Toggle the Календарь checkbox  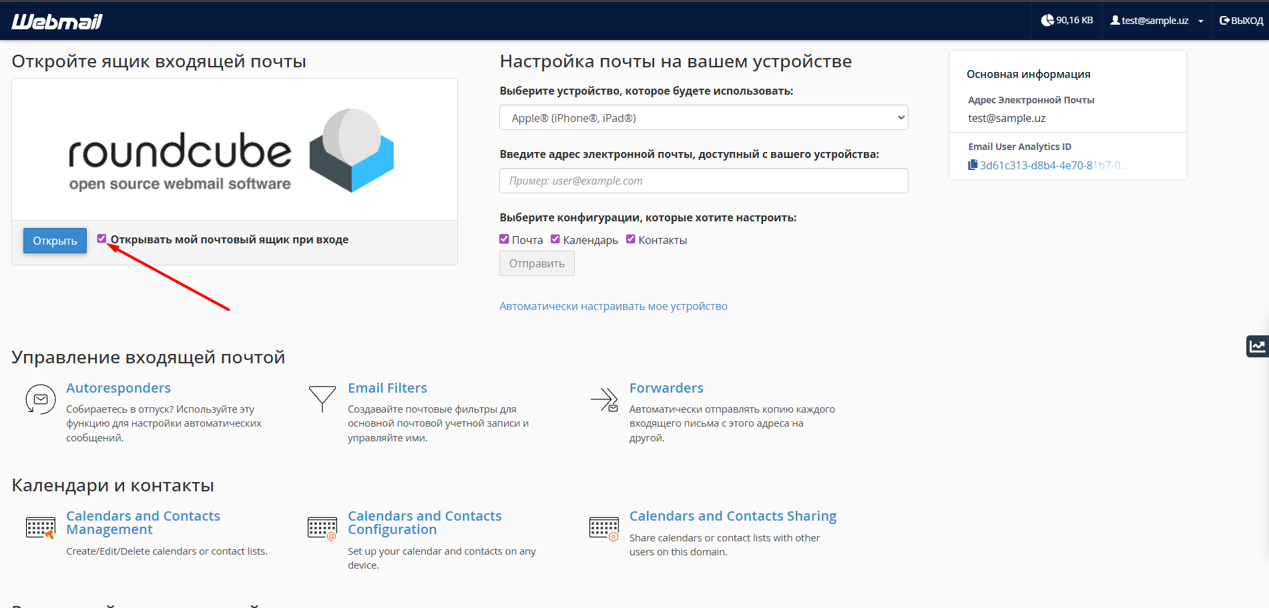click(x=555, y=239)
